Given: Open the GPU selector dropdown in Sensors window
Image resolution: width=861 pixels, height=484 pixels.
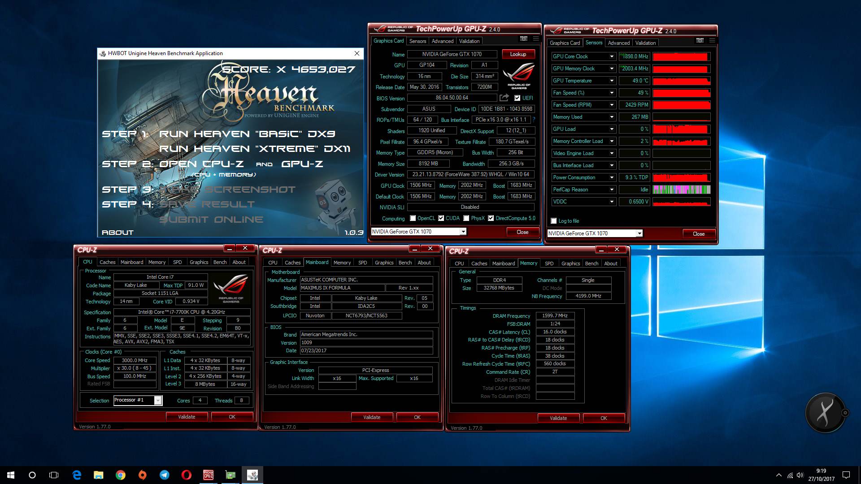Looking at the screenshot, I should pos(639,233).
